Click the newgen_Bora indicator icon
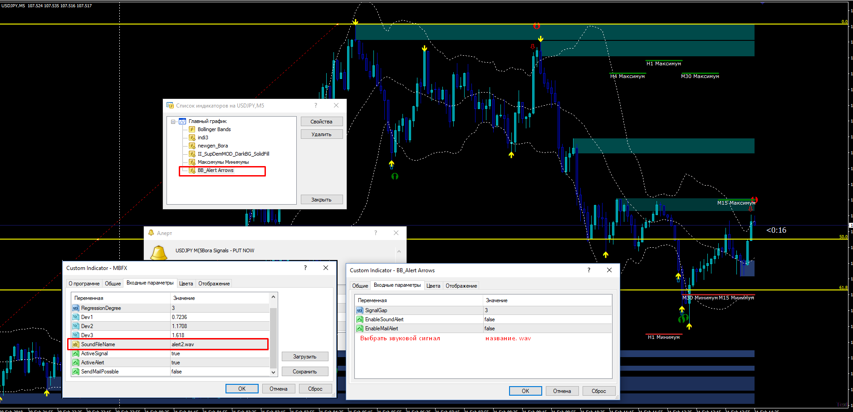The height and width of the screenshot is (412, 853). (192, 146)
